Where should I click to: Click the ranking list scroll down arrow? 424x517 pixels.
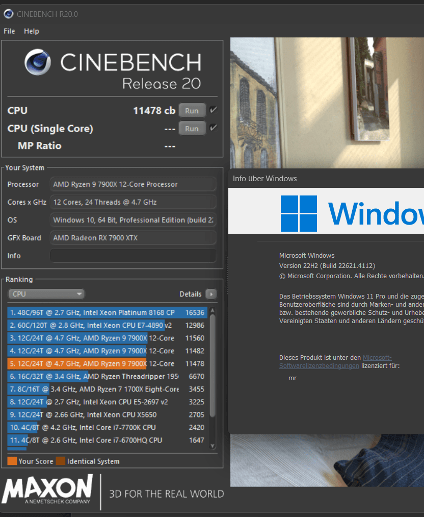[x=213, y=446]
